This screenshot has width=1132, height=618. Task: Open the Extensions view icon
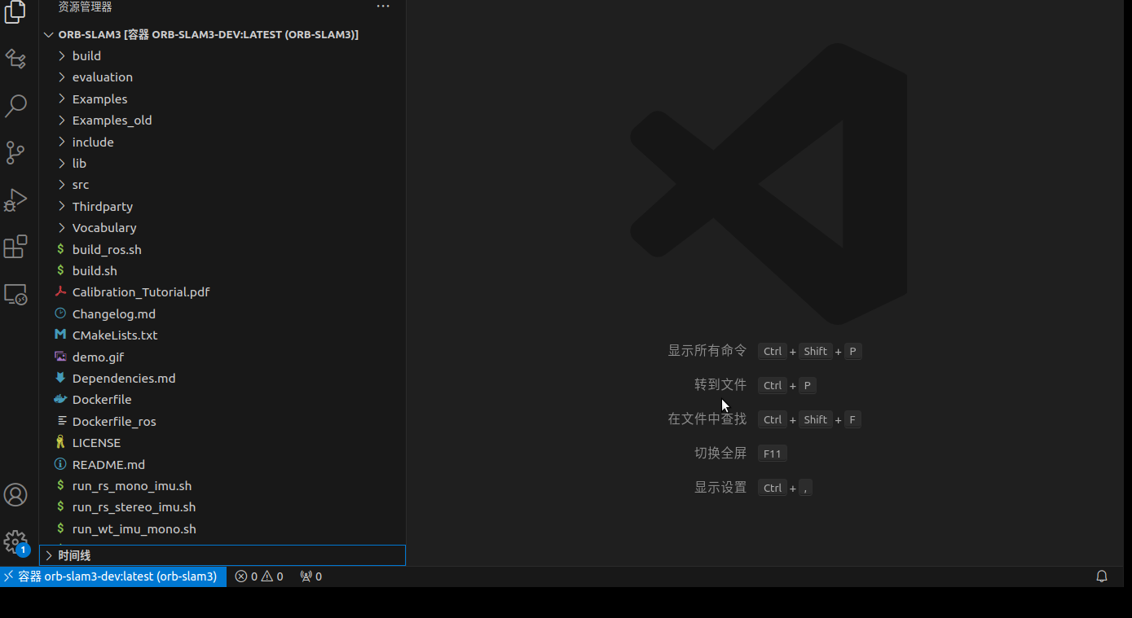point(15,247)
